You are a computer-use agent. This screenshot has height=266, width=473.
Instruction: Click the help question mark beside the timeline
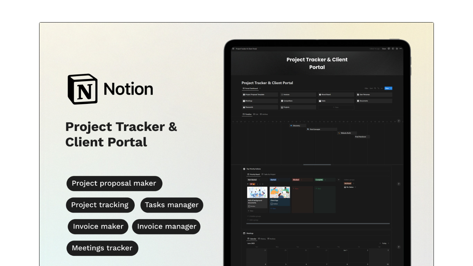point(399,121)
